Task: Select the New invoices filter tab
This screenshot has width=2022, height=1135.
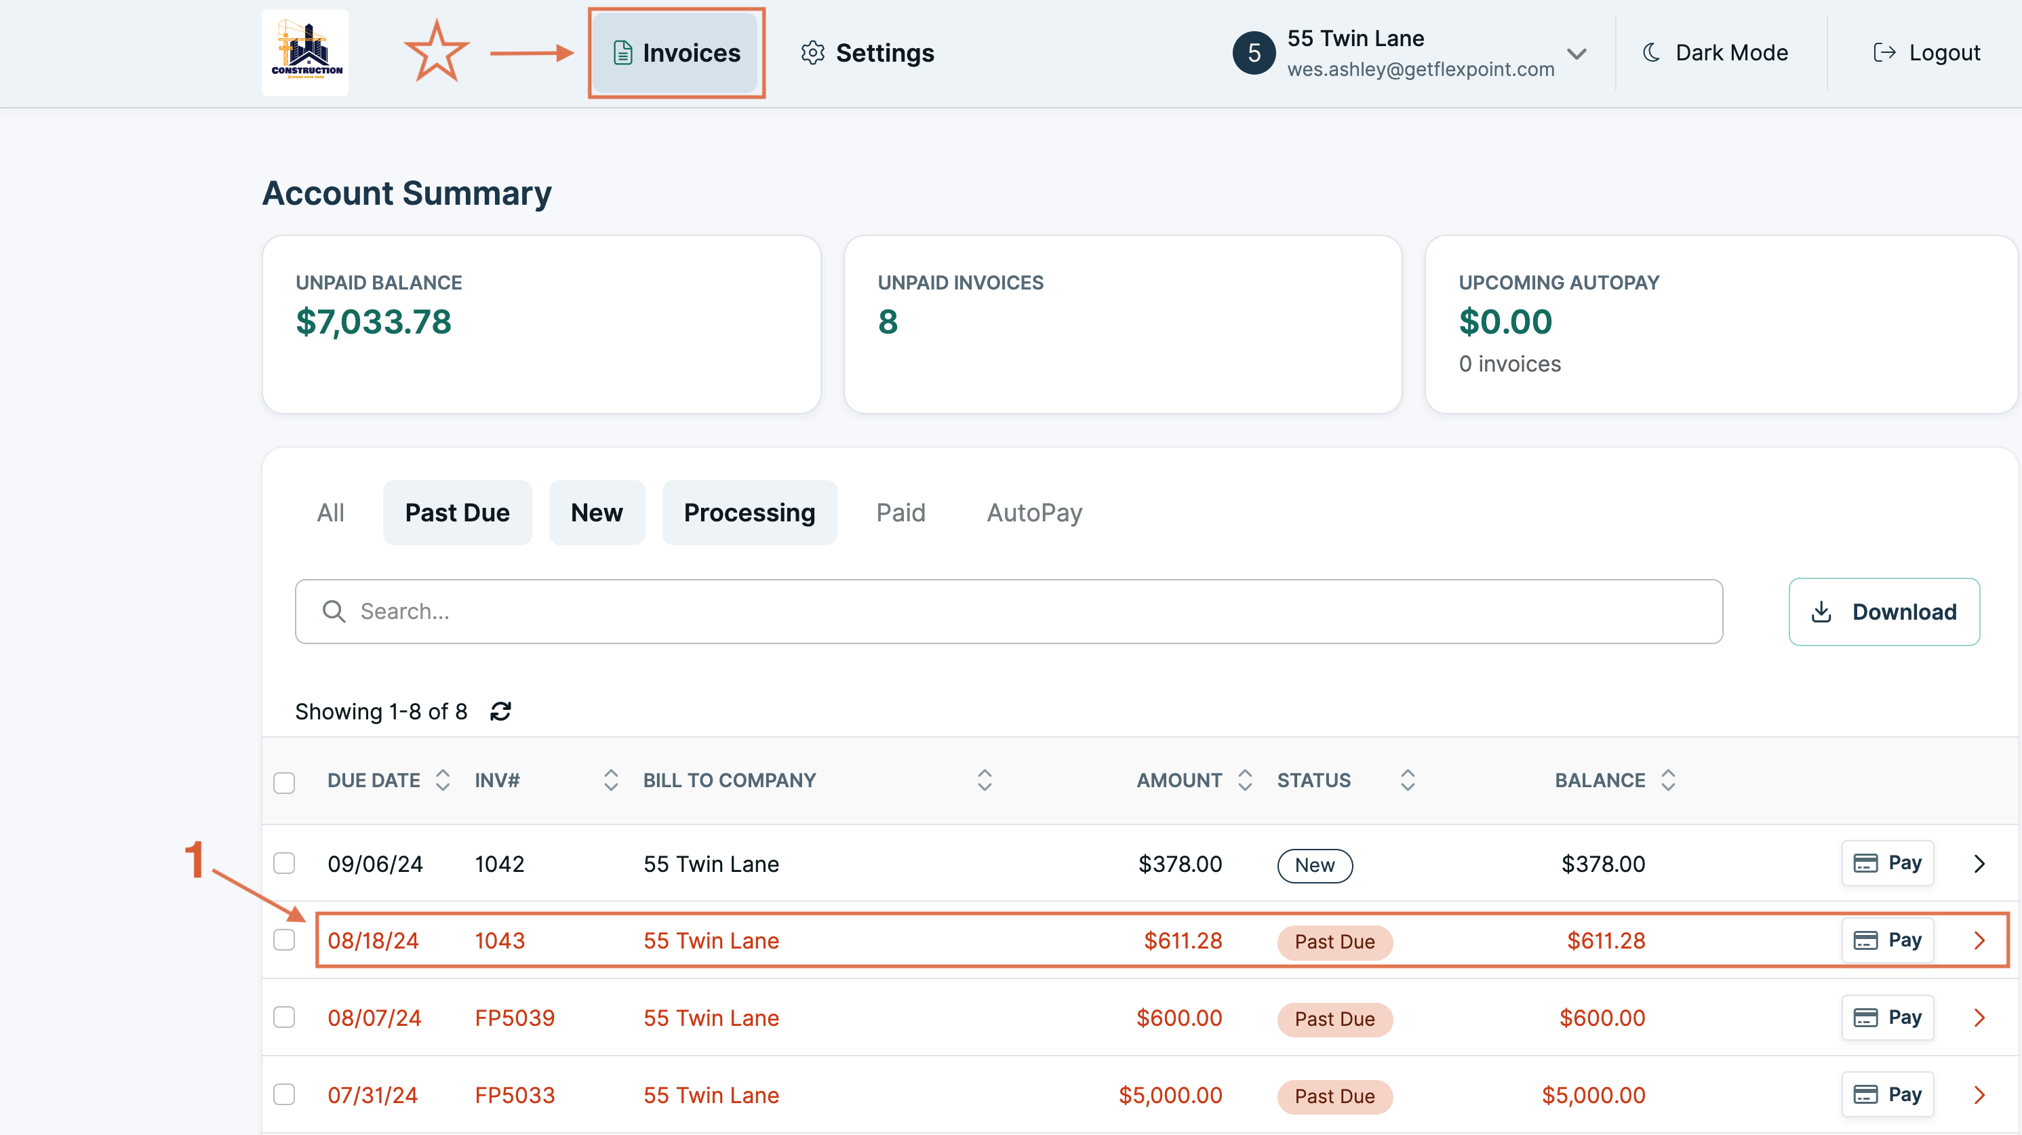Action: pos(597,512)
